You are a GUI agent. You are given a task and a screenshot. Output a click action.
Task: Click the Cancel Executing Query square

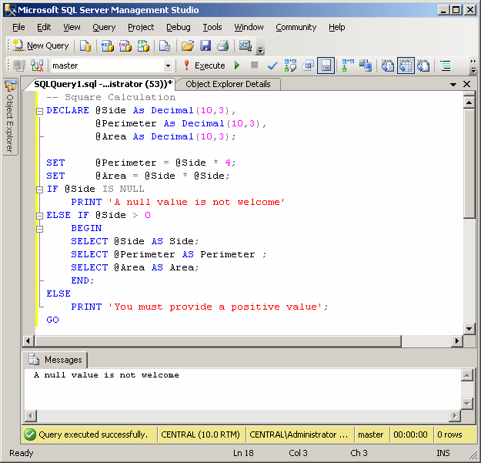254,65
